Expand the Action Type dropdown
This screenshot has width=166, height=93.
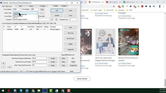coord(37,13)
